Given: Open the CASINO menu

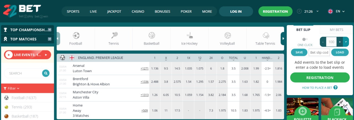Looking at the screenshot, I should [x=138, y=11].
